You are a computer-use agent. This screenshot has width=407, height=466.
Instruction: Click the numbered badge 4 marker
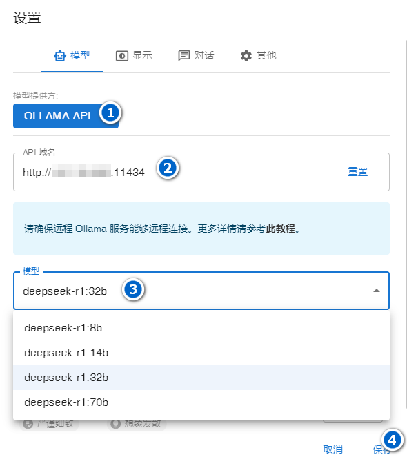click(392, 440)
